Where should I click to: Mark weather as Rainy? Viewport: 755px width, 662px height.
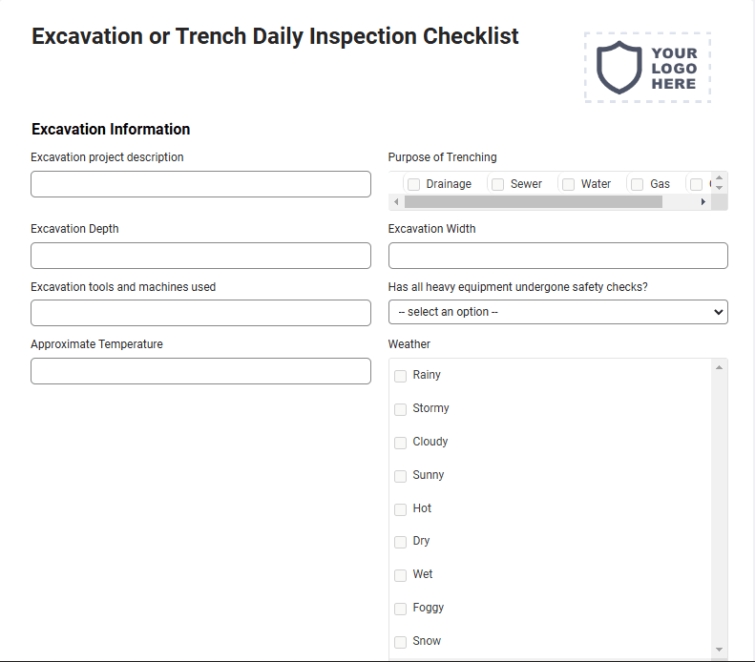tap(400, 376)
